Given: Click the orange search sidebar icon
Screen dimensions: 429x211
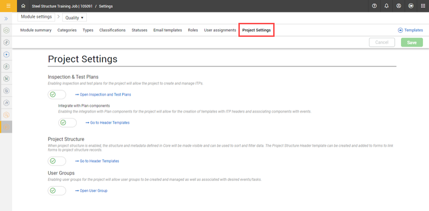Looking at the screenshot, I should (6, 115).
